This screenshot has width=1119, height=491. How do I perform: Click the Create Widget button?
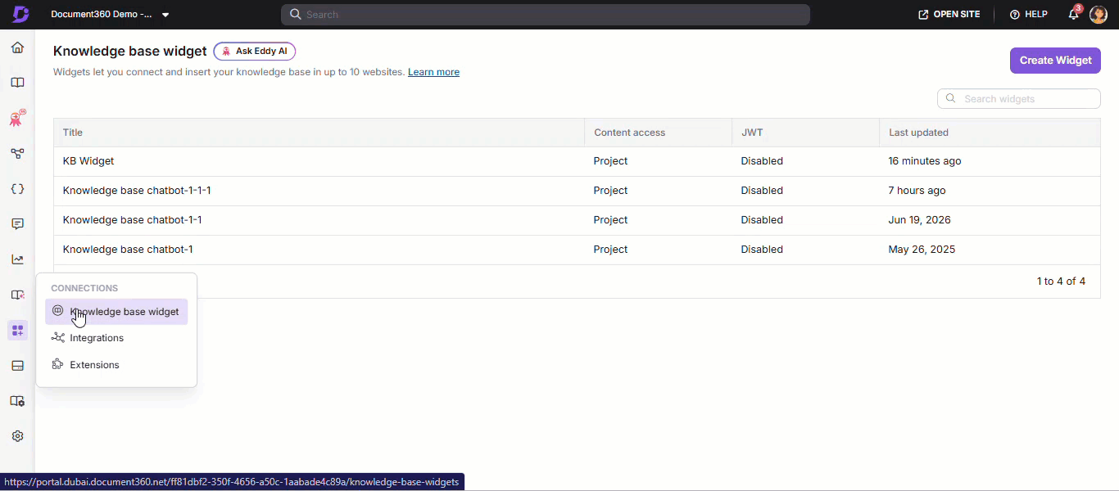[1055, 60]
